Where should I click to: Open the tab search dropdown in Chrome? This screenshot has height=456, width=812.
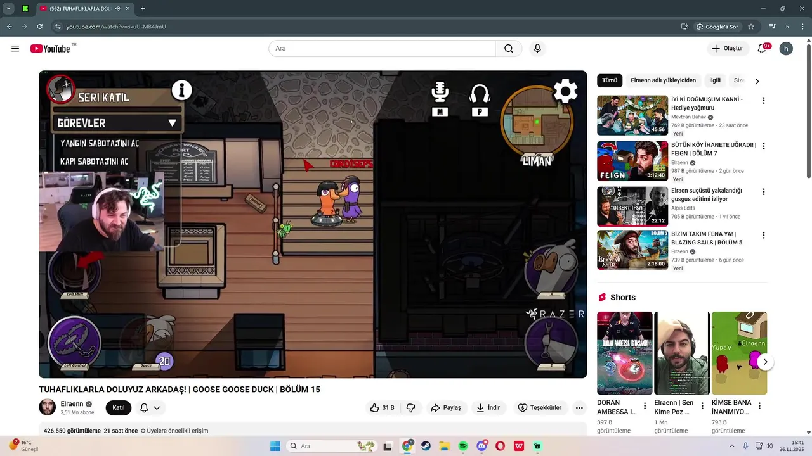click(8, 8)
